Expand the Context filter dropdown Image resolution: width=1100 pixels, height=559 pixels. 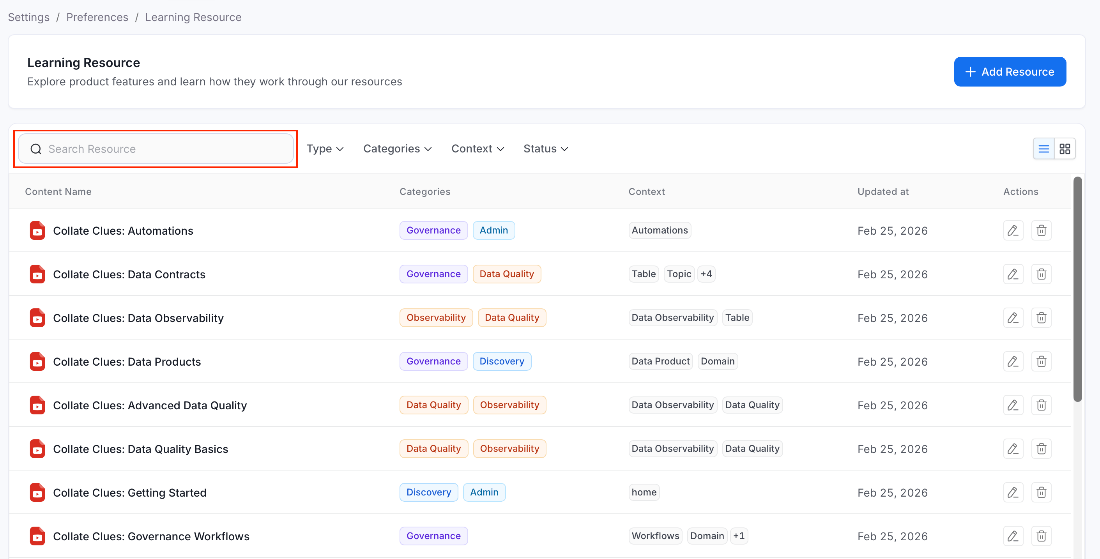[478, 149]
